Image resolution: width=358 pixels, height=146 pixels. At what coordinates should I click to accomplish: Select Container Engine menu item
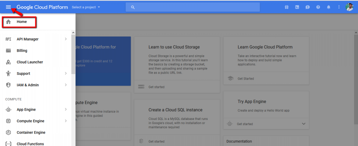tap(31, 132)
